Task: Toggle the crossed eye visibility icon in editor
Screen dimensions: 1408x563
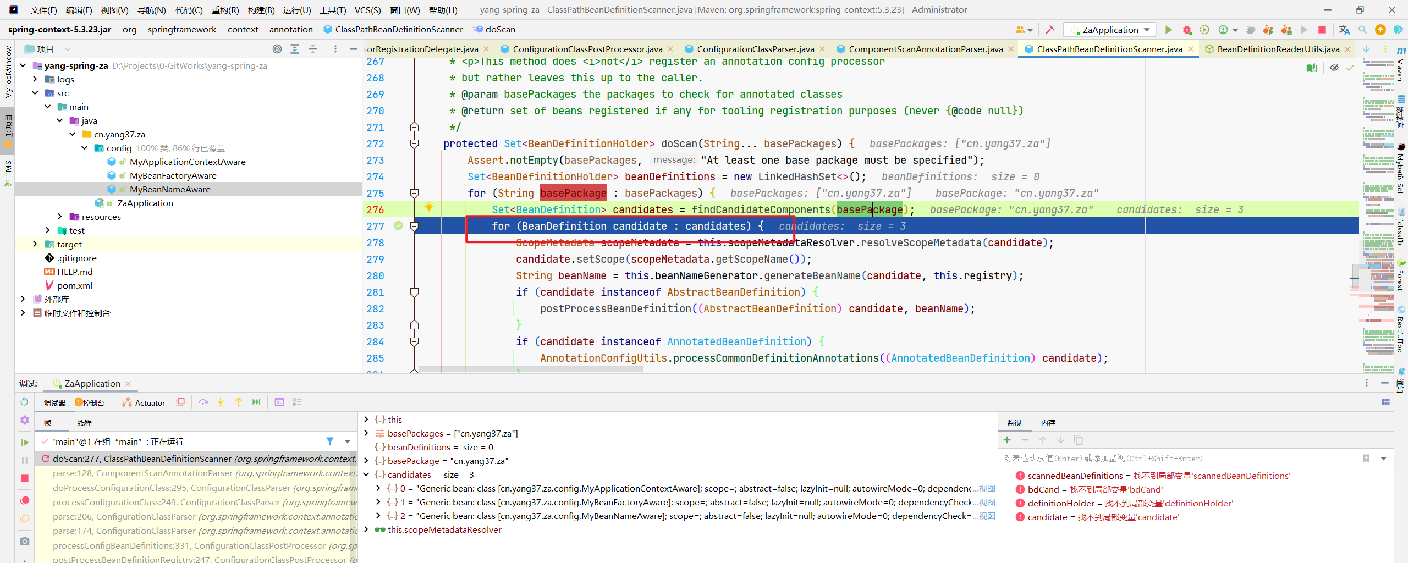Action: [1334, 68]
